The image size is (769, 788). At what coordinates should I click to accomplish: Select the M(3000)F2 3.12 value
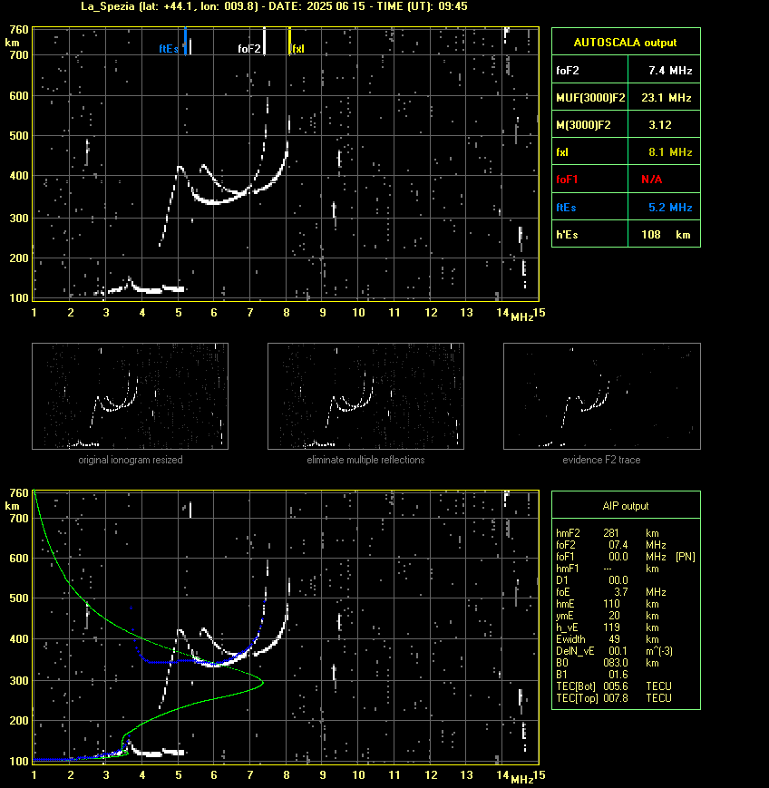[x=660, y=124]
